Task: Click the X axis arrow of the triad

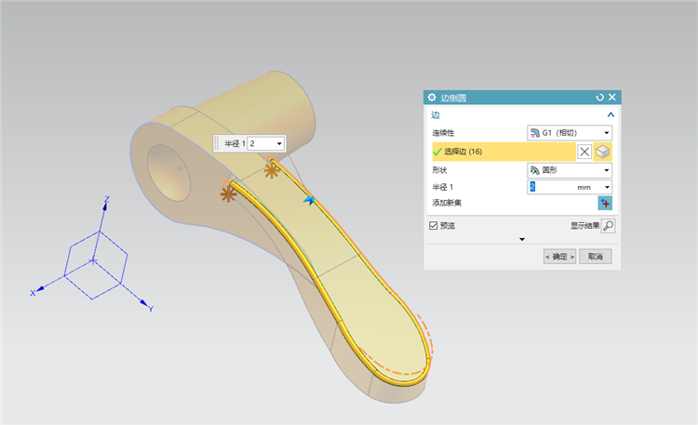Action: tap(38, 290)
